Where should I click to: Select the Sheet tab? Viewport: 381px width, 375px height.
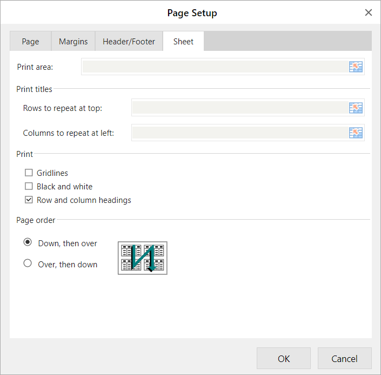tap(183, 41)
